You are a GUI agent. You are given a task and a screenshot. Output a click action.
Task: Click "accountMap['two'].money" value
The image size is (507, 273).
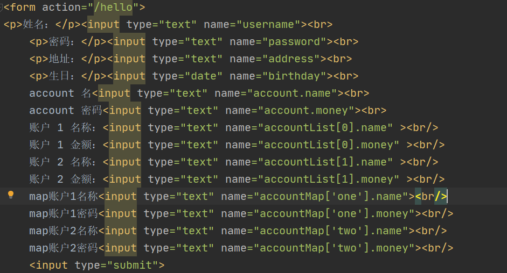click(x=334, y=248)
